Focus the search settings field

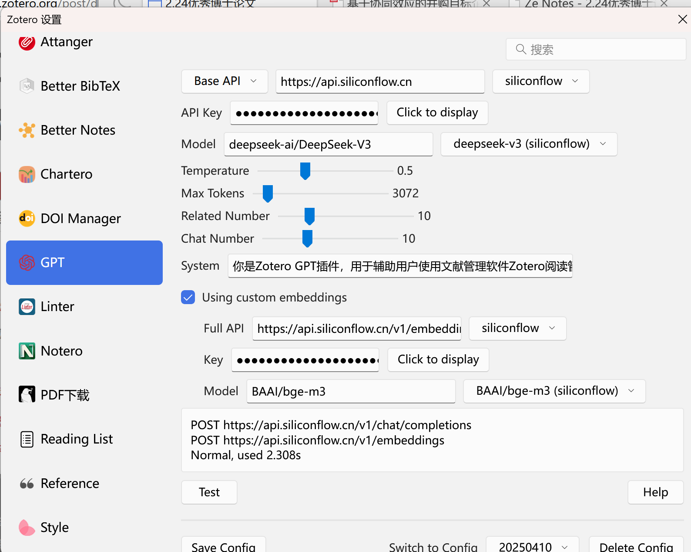596,49
